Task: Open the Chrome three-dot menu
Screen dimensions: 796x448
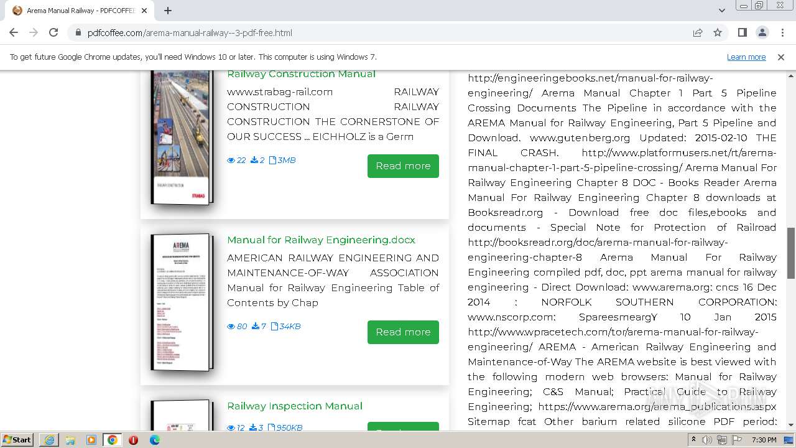Action: point(782,32)
